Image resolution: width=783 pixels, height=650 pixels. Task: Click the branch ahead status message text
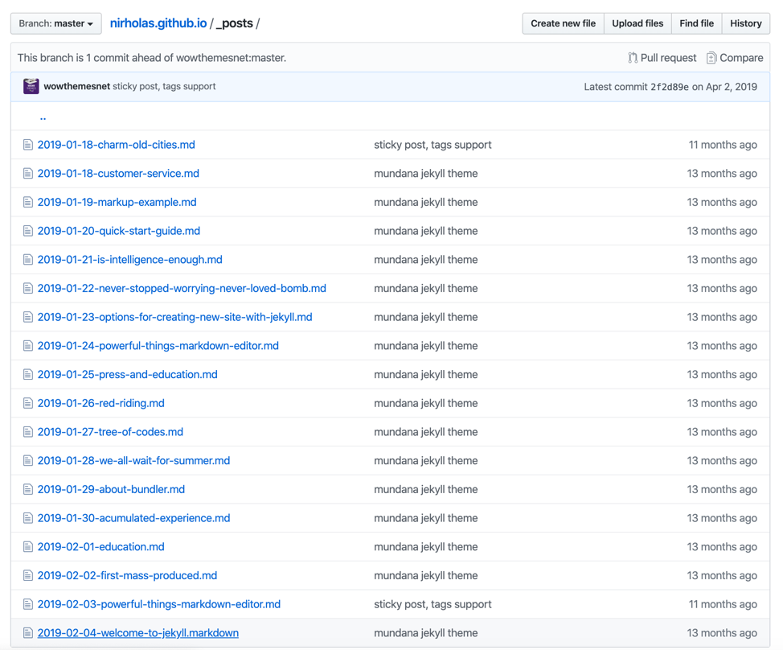click(152, 58)
